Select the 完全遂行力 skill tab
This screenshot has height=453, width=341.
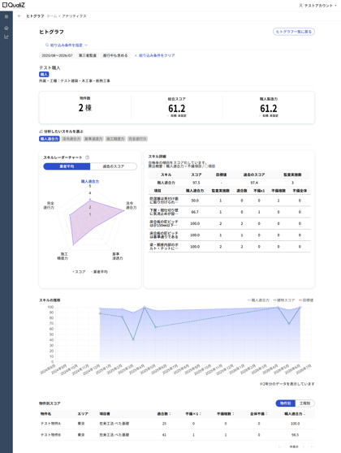tap(137, 139)
